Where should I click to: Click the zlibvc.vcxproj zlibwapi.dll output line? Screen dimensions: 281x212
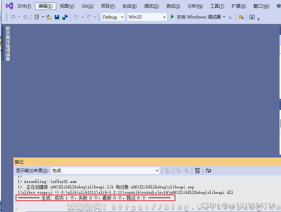click(x=125, y=192)
